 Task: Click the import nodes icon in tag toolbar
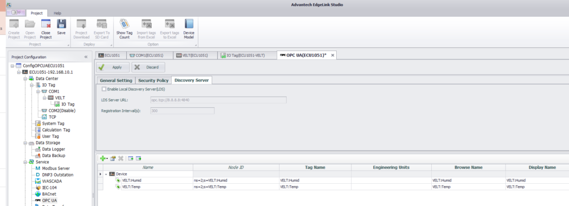(131, 158)
